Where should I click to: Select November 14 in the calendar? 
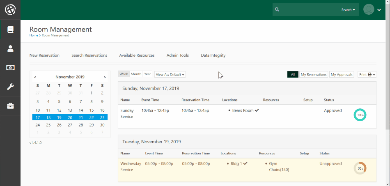[81, 110]
